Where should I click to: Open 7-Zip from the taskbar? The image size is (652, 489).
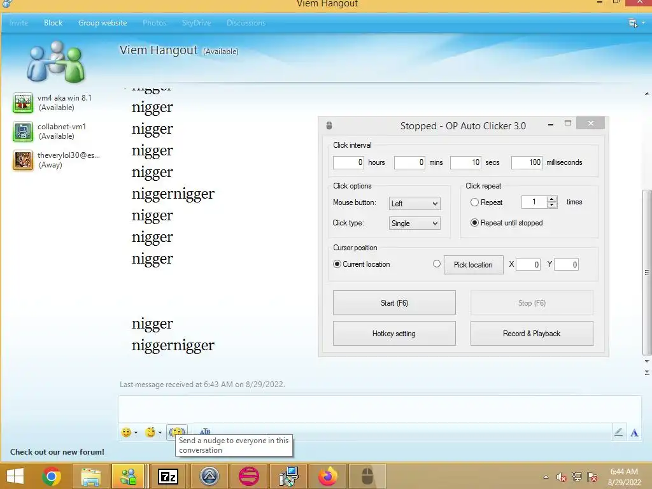coord(168,476)
